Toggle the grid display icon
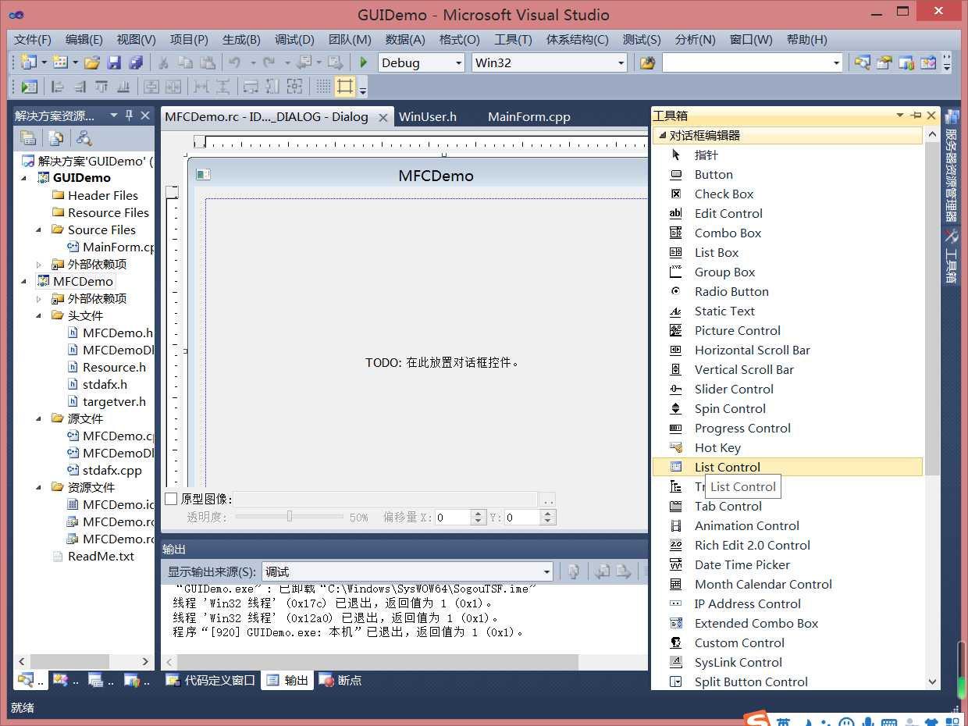The width and height of the screenshot is (968, 726). point(323,87)
